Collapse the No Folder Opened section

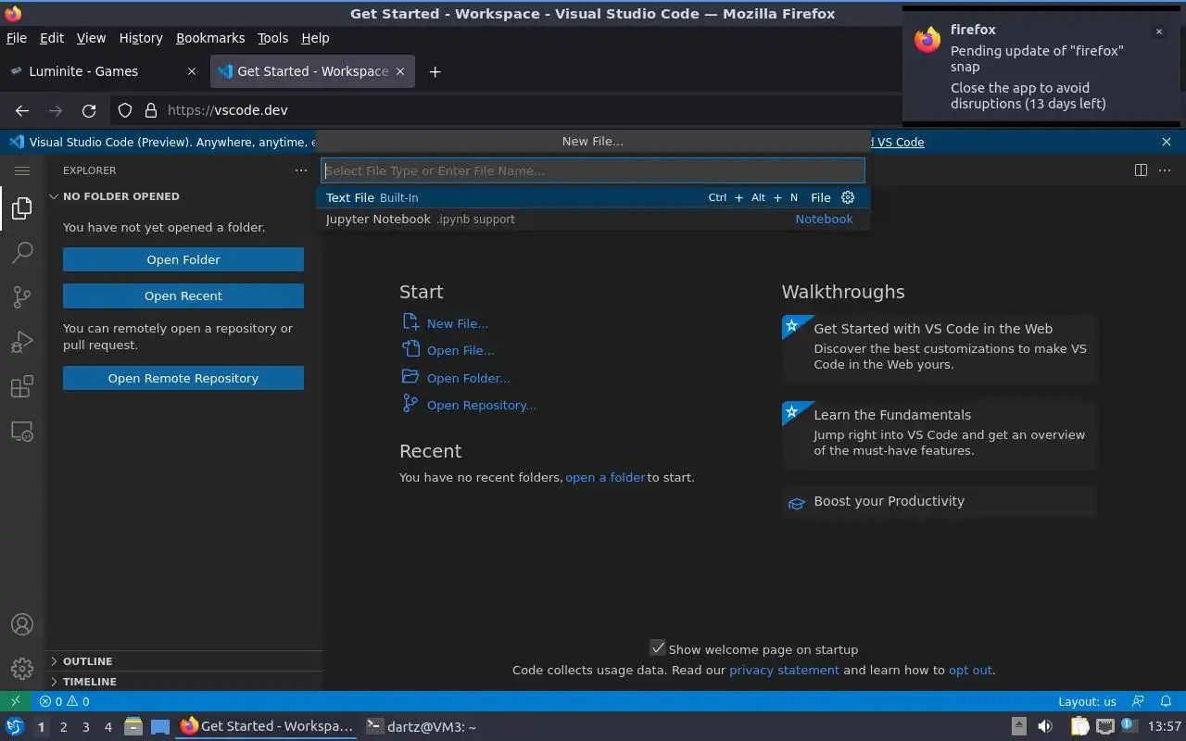point(184,196)
